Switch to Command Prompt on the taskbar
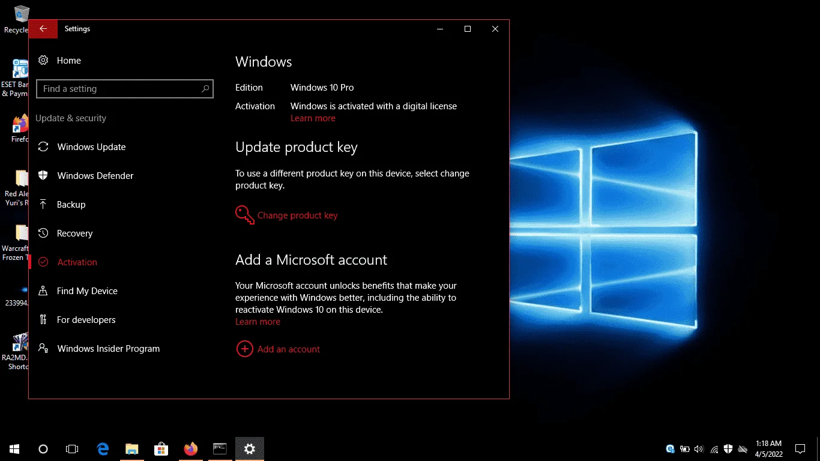 tap(220, 449)
